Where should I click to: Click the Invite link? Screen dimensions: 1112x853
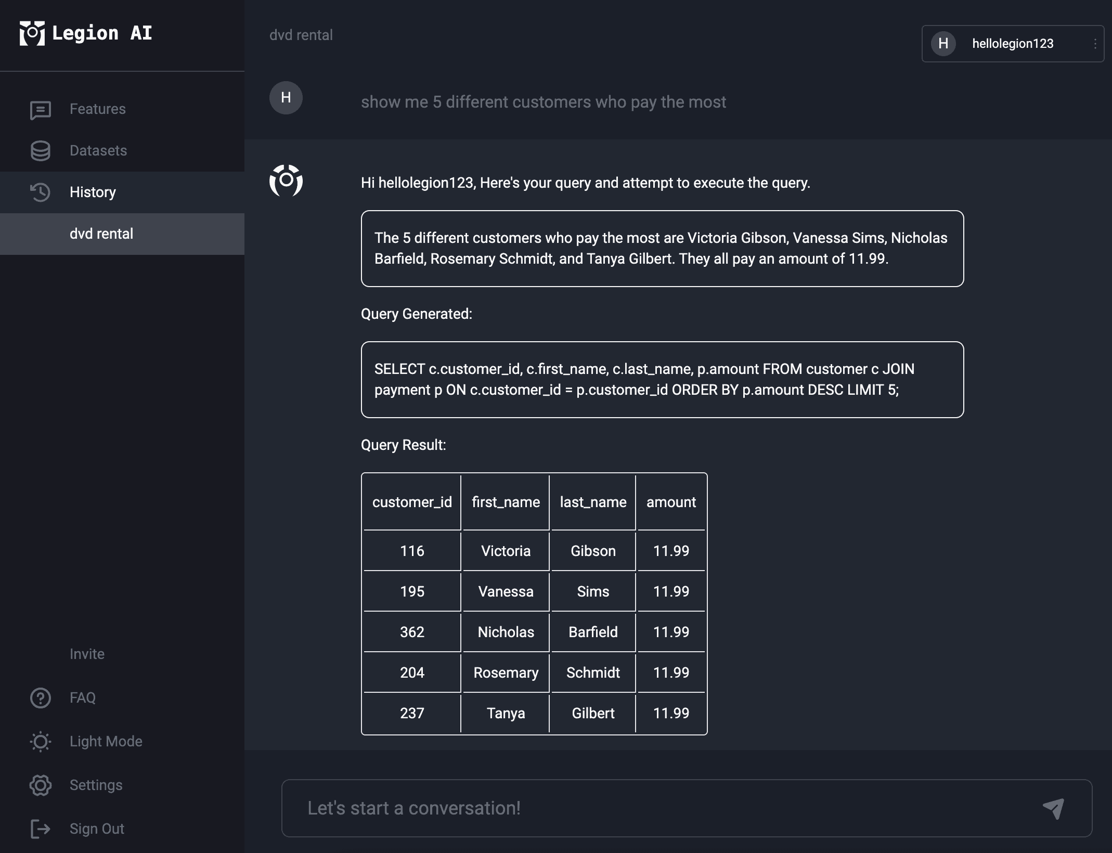coord(87,654)
